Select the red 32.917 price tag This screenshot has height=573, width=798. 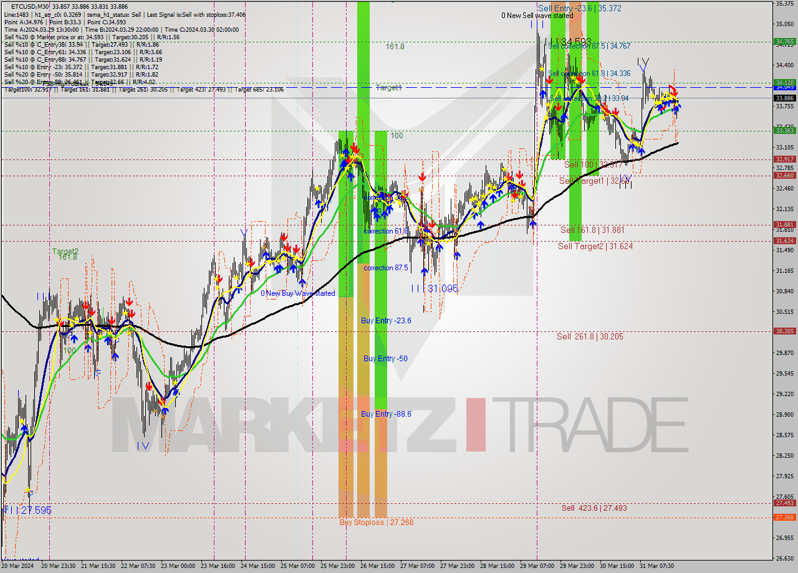(x=784, y=159)
